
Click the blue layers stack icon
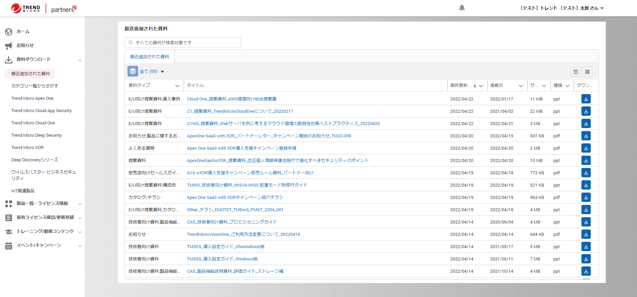[133, 72]
